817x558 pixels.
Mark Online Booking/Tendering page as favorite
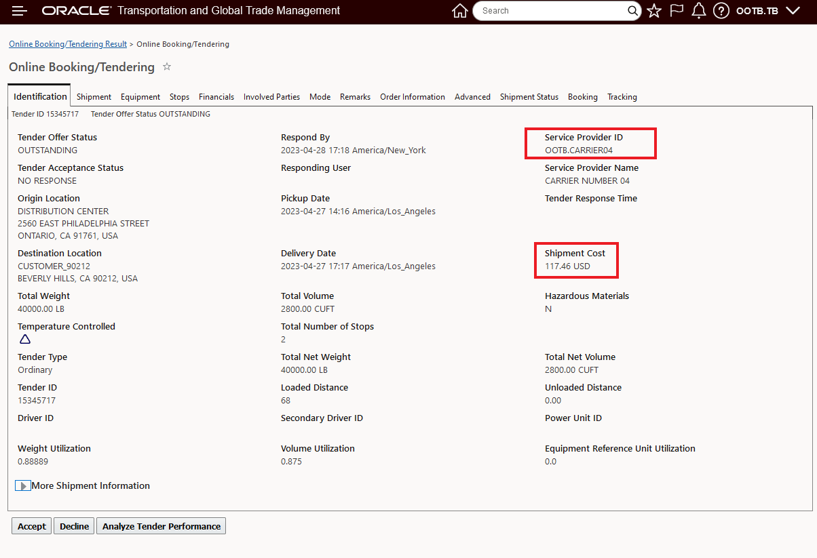click(167, 66)
